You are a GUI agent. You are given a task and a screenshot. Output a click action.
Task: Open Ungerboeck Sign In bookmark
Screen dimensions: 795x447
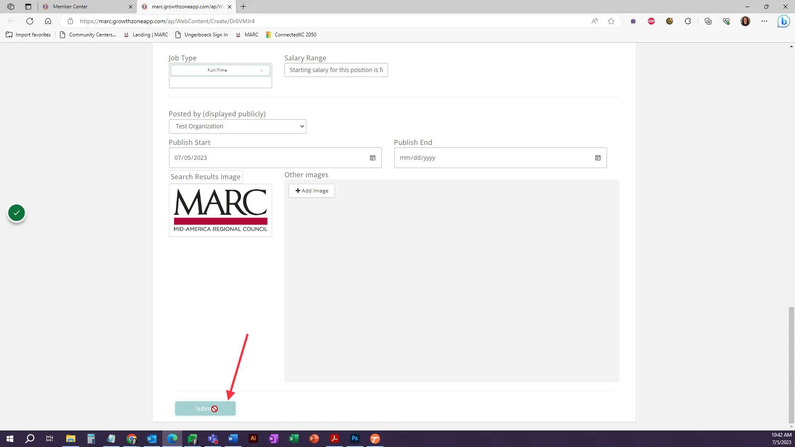tap(202, 35)
